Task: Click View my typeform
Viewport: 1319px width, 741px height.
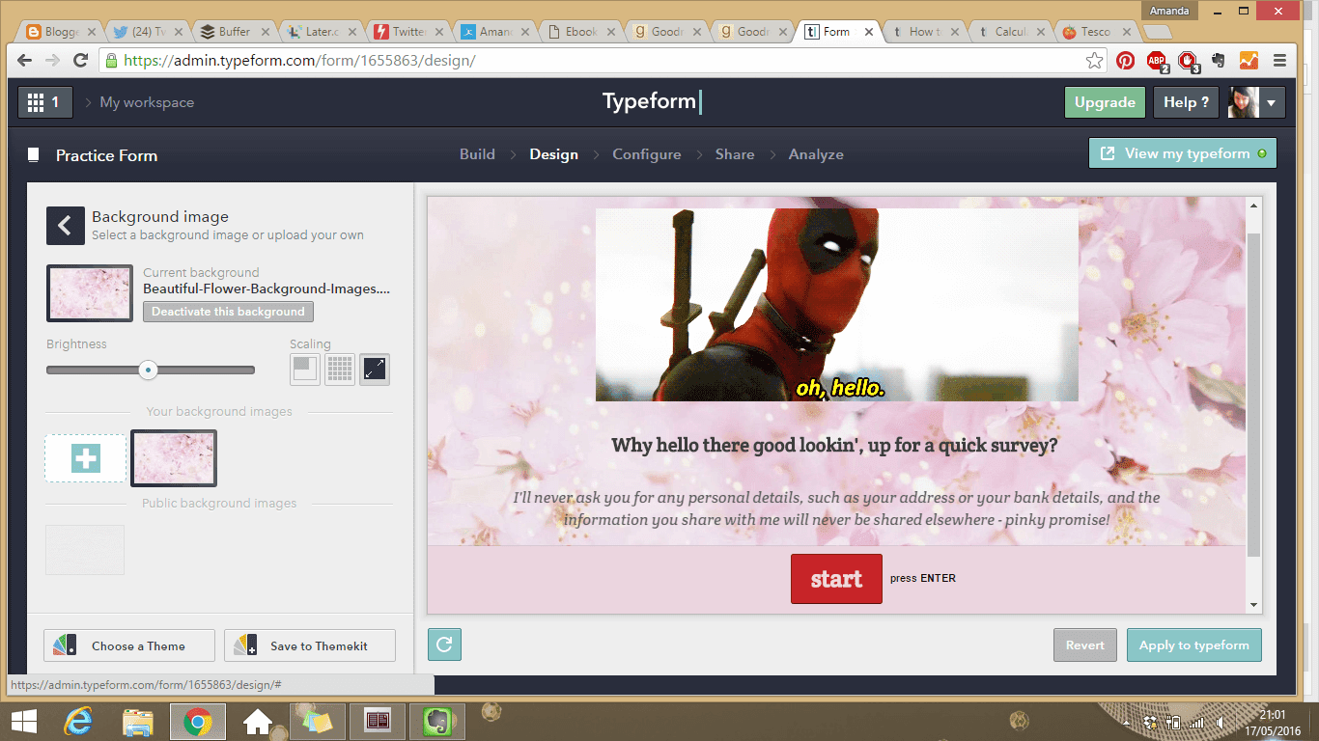Action: [1182, 153]
